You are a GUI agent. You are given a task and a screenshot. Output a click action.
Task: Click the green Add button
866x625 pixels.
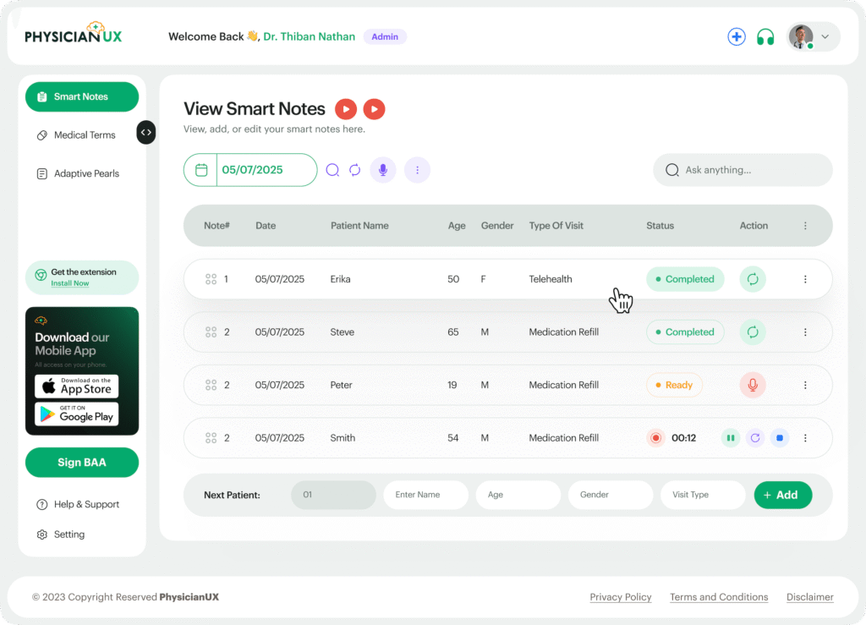pyautogui.click(x=782, y=495)
